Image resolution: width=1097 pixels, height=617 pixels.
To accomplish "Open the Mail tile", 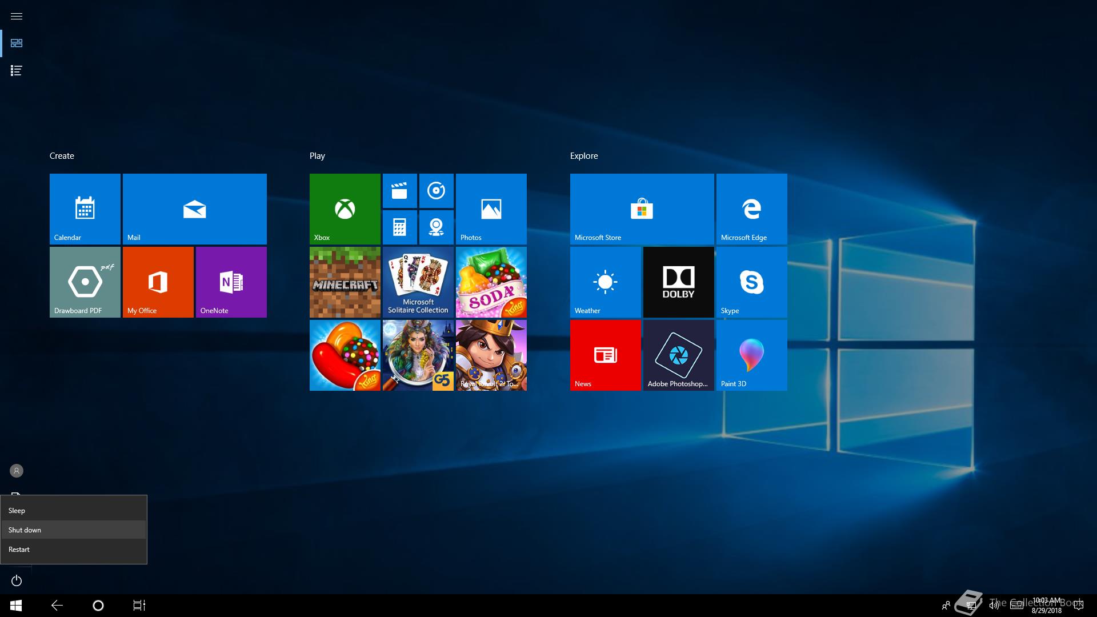I will click(195, 209).
